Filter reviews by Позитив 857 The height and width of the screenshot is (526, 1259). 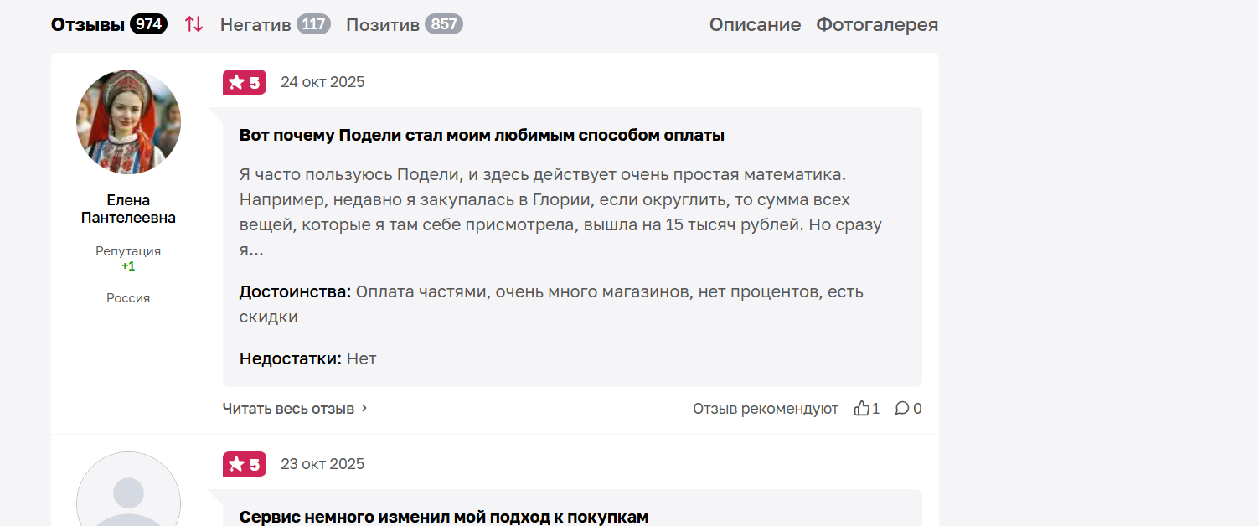(x=405, y=24)
